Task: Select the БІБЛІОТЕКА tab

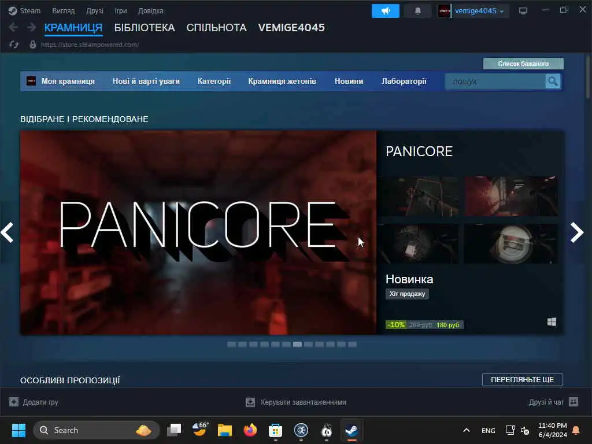Action: pyautogui.click(x=145, y=28)
